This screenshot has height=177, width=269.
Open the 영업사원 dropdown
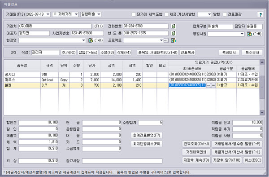(242, 34)
